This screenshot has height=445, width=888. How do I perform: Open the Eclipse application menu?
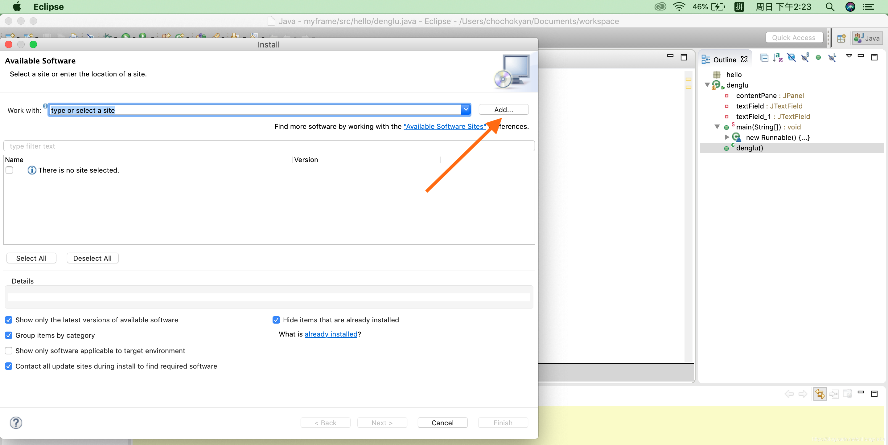[49, 7]
